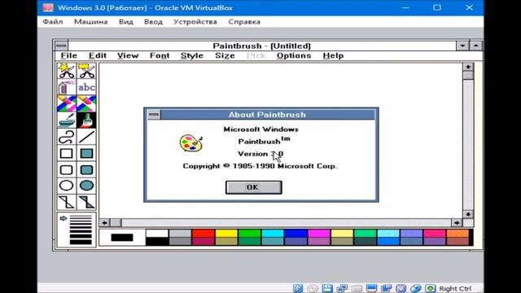Choose the black palette color

(157, 242)
